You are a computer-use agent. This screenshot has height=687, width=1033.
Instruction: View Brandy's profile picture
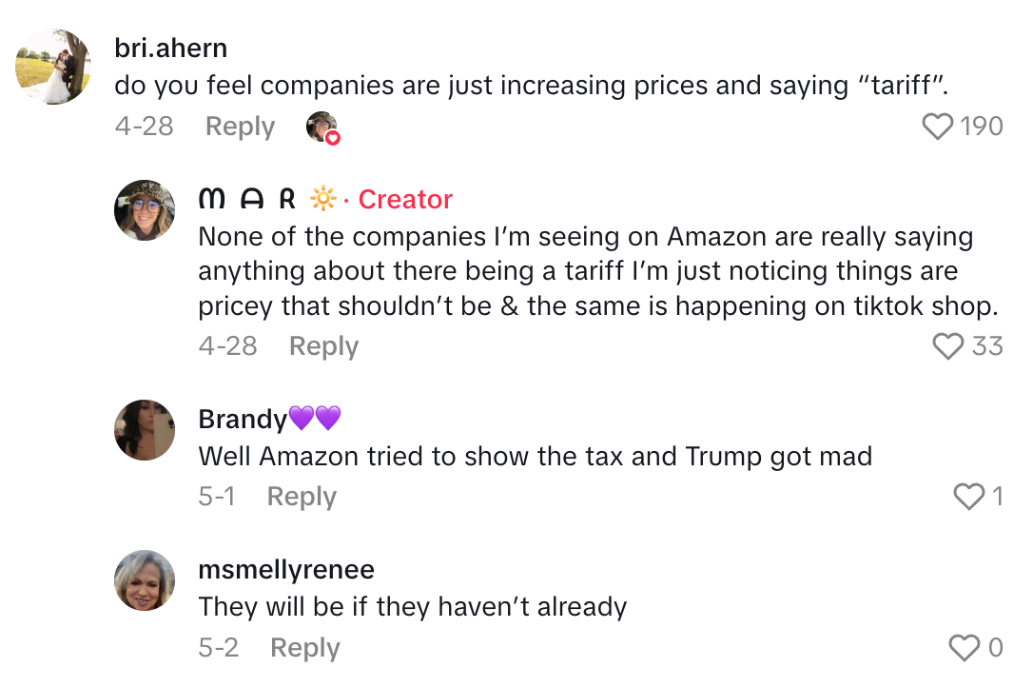point(145,430)
